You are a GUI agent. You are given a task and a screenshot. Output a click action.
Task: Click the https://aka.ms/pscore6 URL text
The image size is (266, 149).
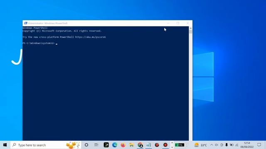(x=91, y=37)
